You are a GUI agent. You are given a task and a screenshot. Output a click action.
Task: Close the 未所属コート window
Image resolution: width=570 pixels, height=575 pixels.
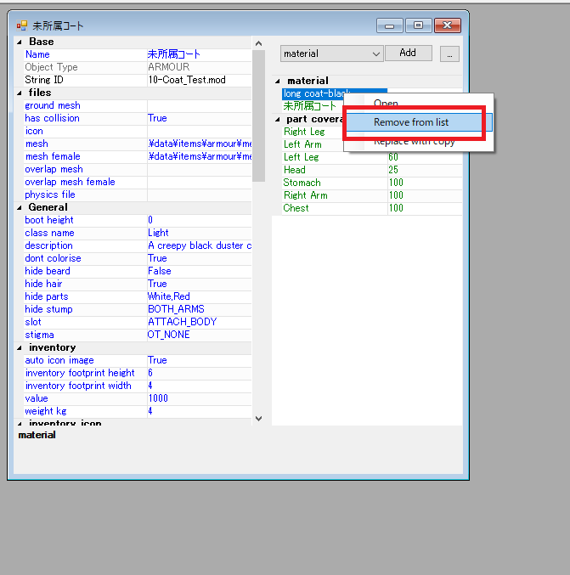(x=448, y=25)
